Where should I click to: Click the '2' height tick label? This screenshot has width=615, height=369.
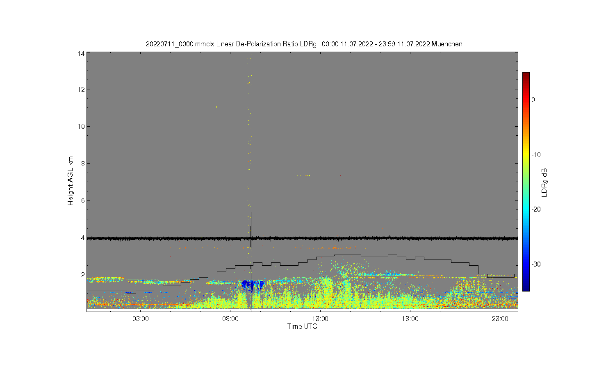(x=83, y=275)
